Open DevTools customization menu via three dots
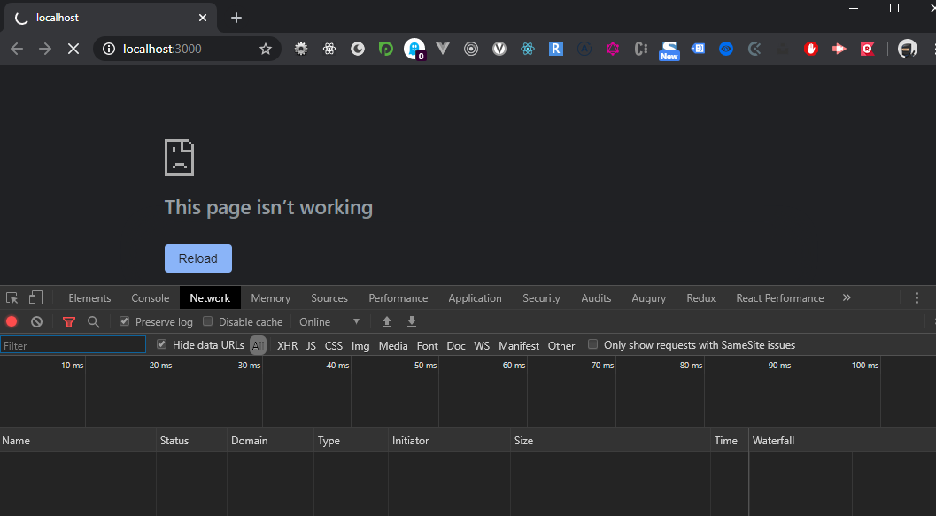 click(x=918, y=297)
